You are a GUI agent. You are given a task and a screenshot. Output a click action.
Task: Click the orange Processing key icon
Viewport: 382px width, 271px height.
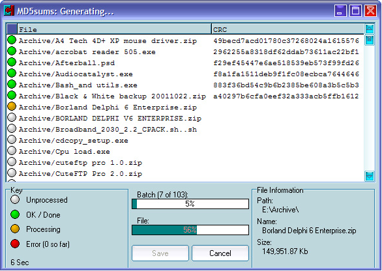(15, 229)
